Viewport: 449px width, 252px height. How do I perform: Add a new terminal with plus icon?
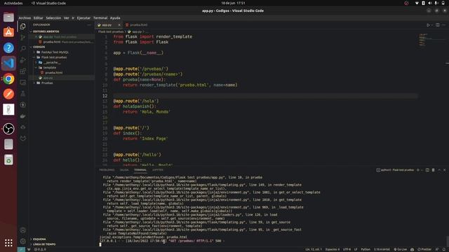click(x=418, y=170)
